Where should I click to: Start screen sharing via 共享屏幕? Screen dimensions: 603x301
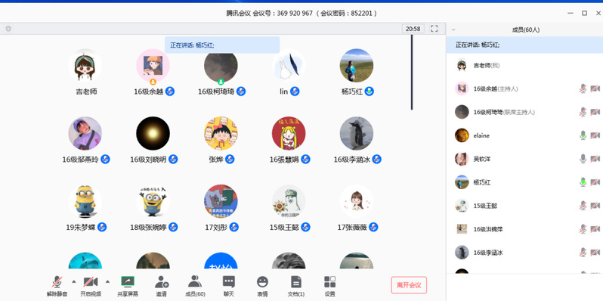[x=128, y=286]
